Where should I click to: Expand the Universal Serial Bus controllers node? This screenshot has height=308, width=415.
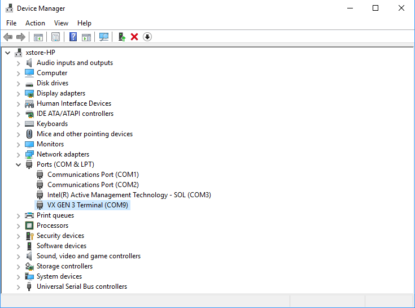coord(18,287)
